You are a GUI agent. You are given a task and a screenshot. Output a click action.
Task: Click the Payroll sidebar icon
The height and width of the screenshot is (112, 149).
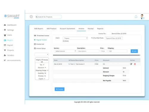(5, 45)
